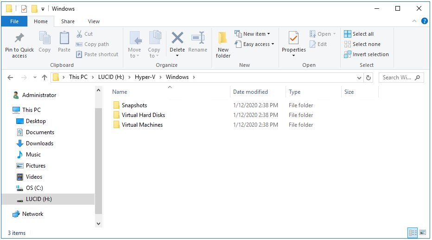Collapse the ribbon with the chevron
The height and width of the screenshot is (240, 432).
[414, 21]
